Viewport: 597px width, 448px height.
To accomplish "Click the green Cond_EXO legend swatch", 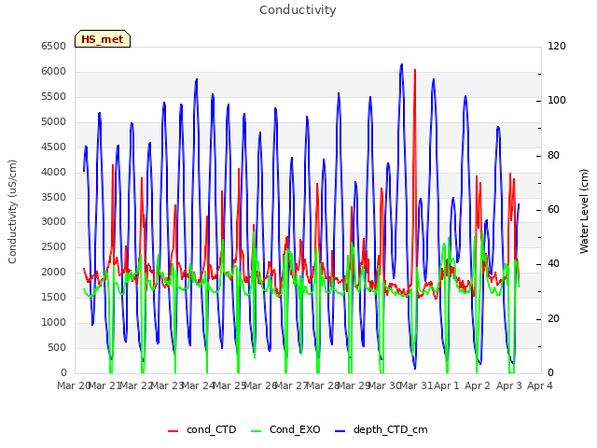I will click(x=257, y=431).
